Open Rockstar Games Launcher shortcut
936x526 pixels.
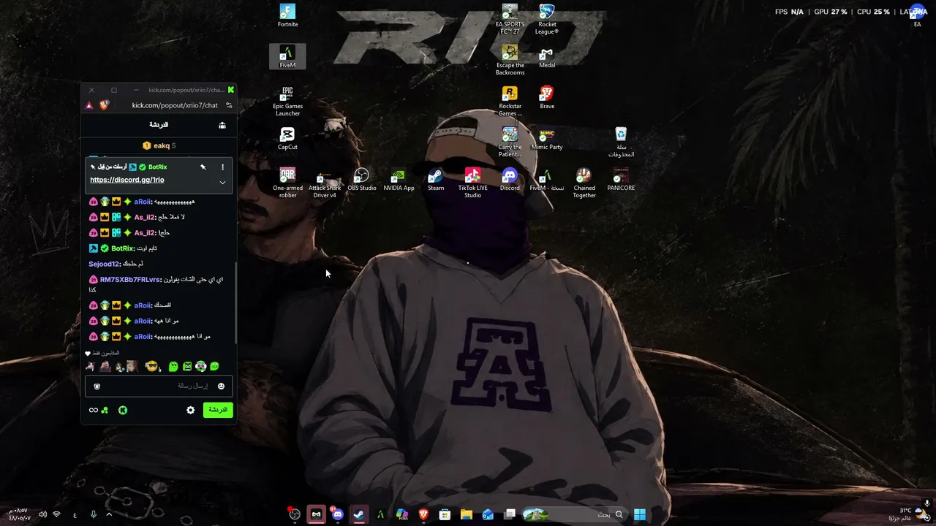coord(510,102)
